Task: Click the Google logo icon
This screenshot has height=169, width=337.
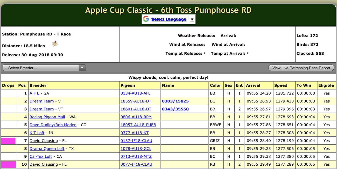Action: pos(146,19)
